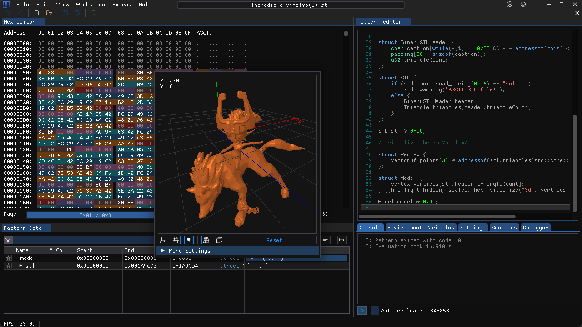Create a bookmark using the green bookmark icon
582x327 pixels.
93,13
